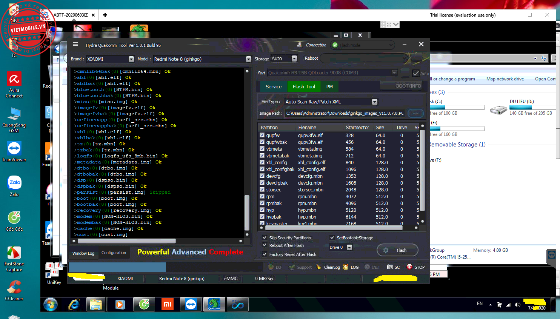
Task: Switch to the Flash Tool tab
Action: tap(304, 86)
